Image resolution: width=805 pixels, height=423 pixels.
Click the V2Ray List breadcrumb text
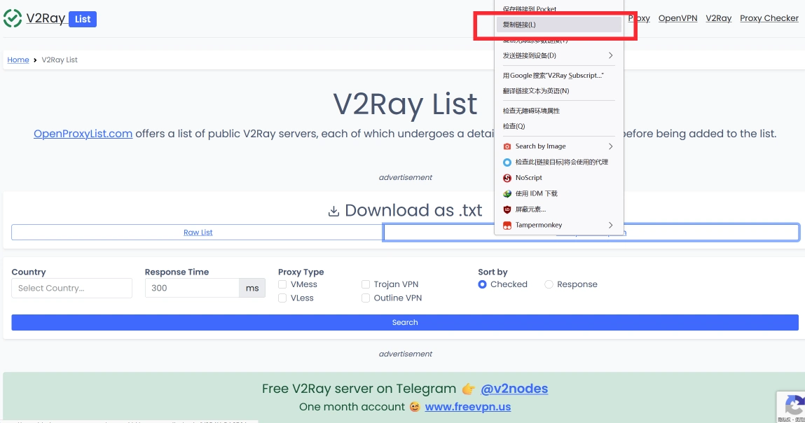tap(60, 60)
